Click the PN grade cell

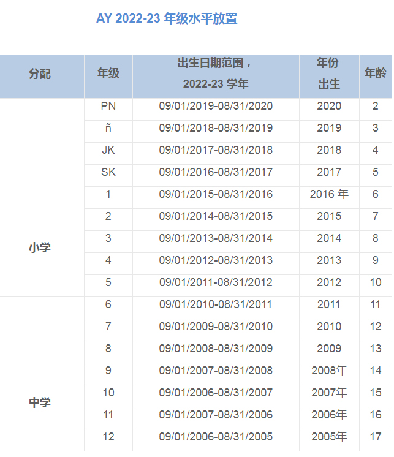click(x=108, y=106)
